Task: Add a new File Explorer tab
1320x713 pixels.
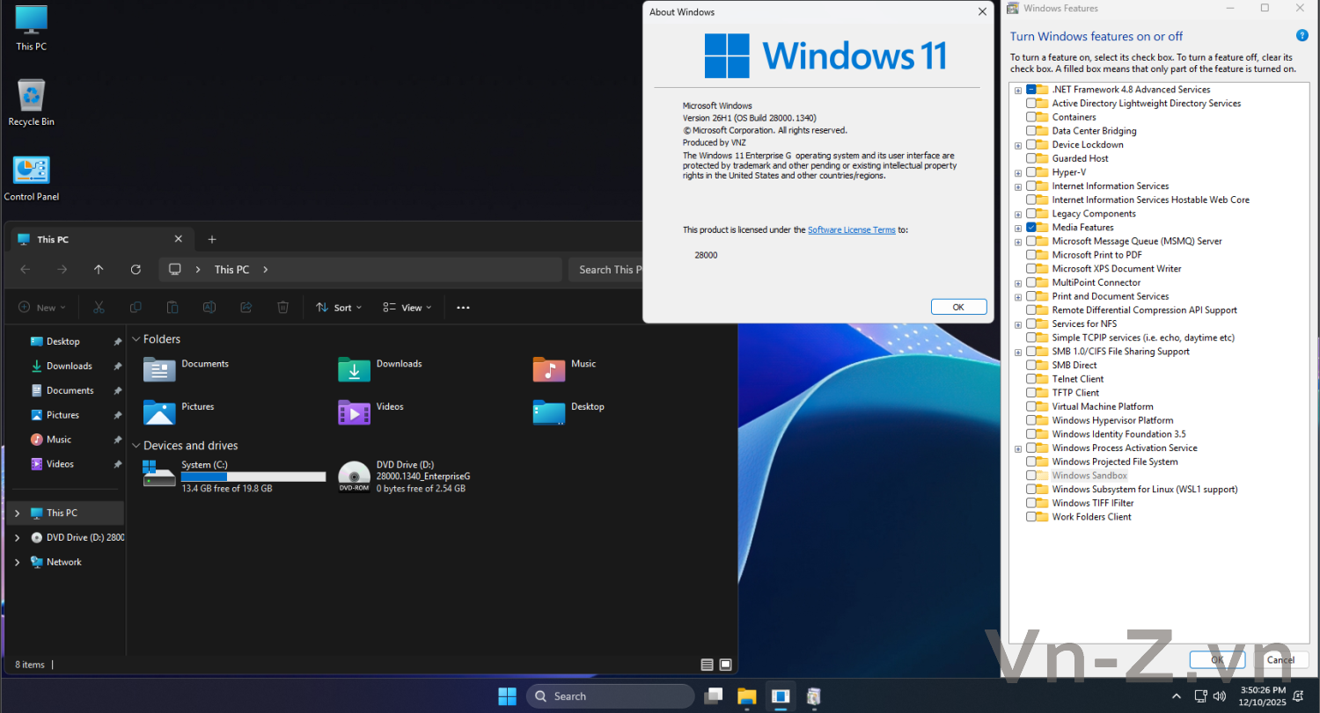Action: pyautogui.click(x=212, y=239)
